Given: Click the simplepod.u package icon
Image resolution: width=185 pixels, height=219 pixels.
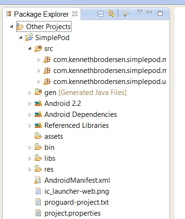Looking at the screenshot, I should click(47, 82).
